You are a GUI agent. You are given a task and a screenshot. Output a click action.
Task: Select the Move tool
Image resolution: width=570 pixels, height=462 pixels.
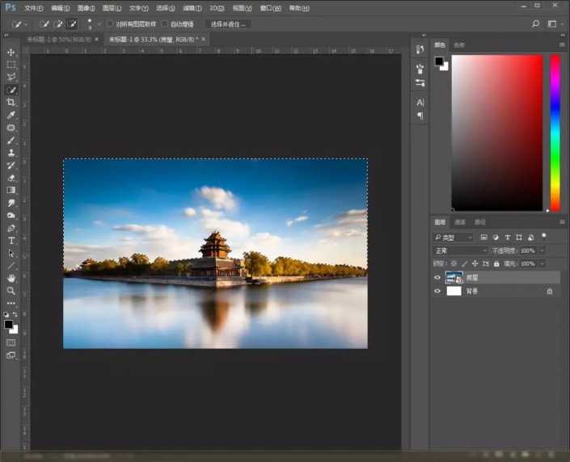(x=11, y=52)
